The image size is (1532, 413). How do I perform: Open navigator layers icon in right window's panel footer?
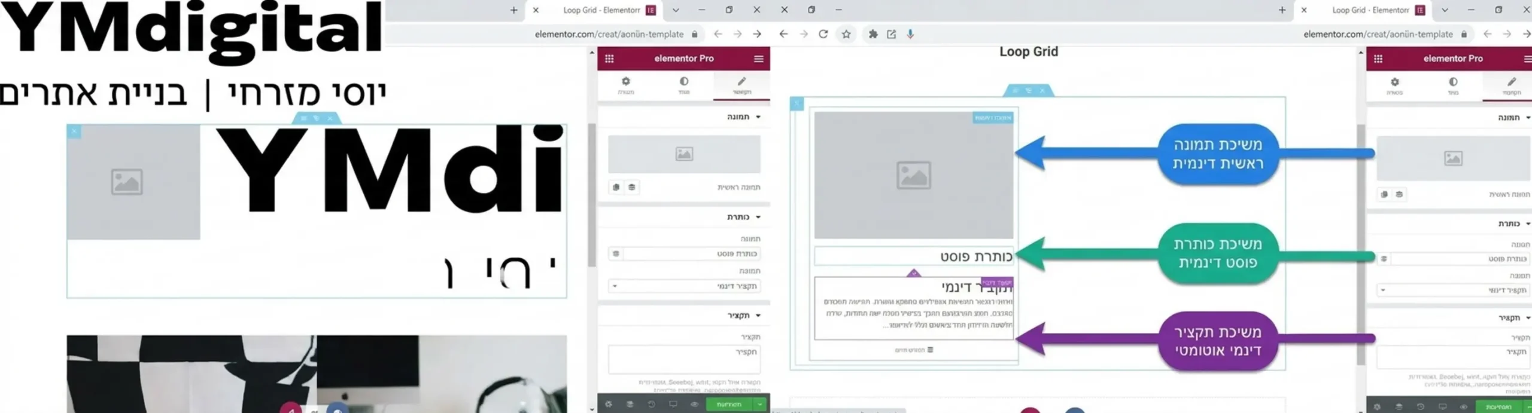[1399, 406]
